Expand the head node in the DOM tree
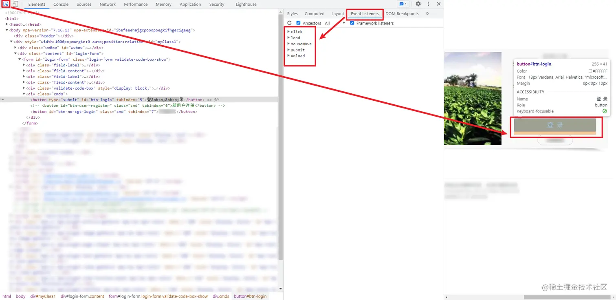 click(7, 24)
